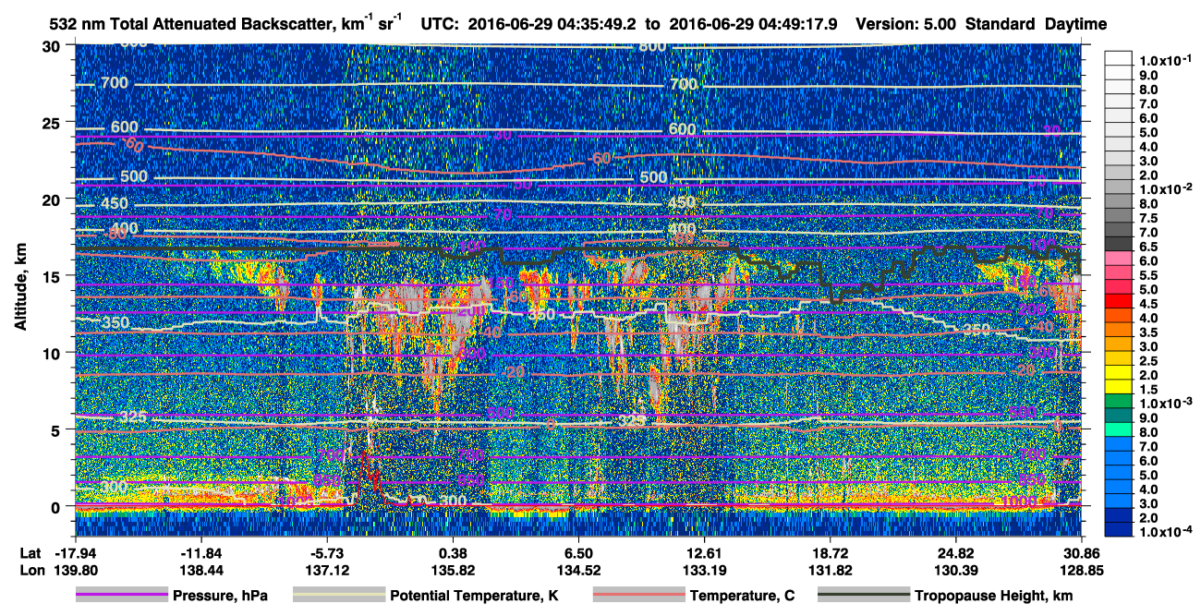The image size is (1201, 616).
Task: Click the longitude value '128.85'
Action: pyautogui.click(x=1082, y=571)
